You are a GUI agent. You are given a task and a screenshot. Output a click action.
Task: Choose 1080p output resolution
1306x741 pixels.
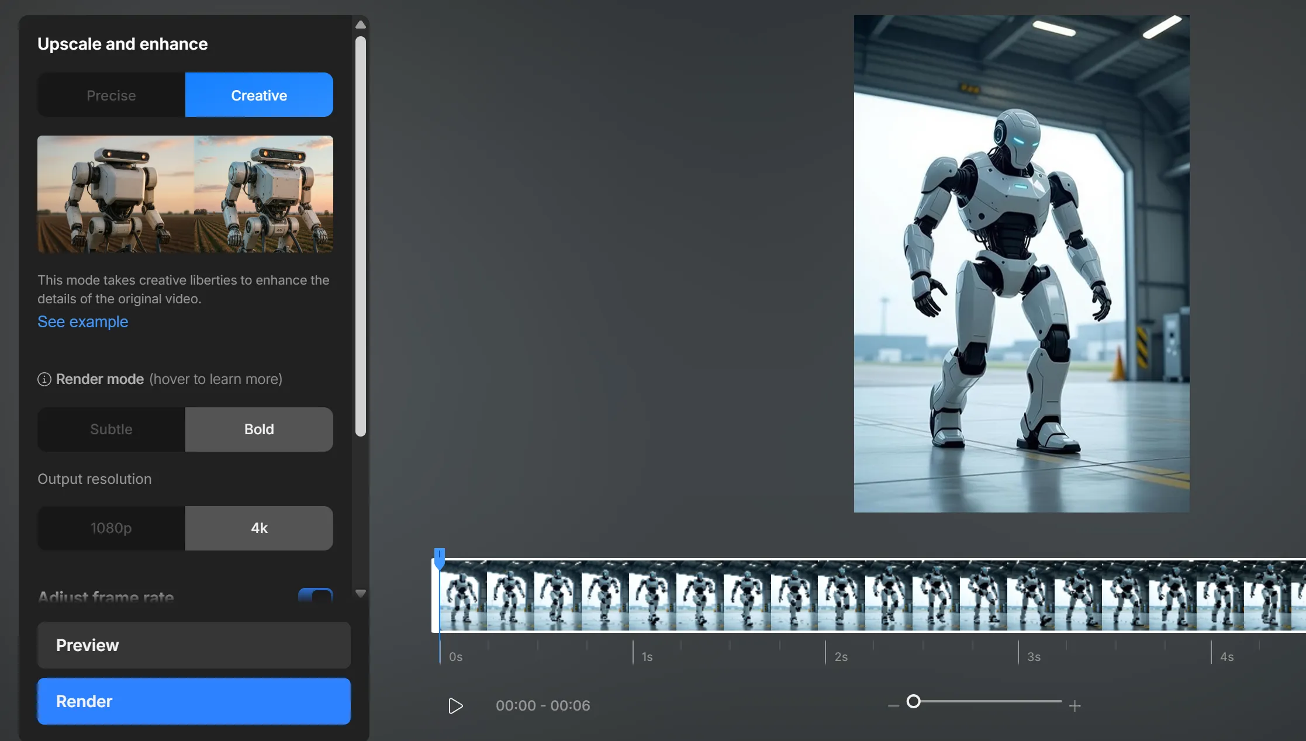pyautogui.click(x=111, y=528)
